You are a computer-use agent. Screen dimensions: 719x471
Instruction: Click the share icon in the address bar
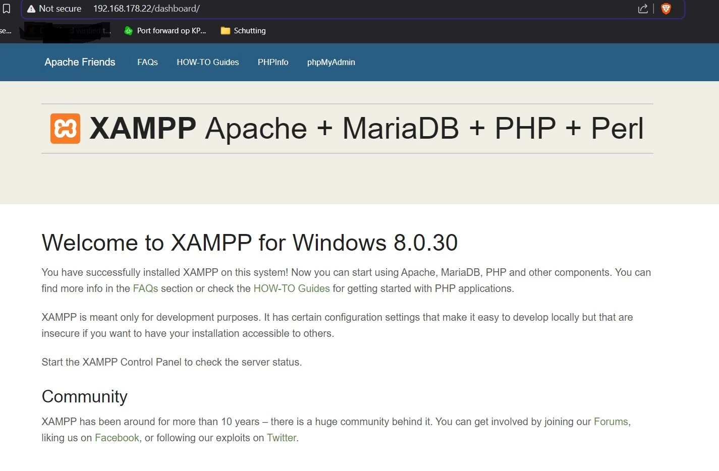[x=643, y=9]
